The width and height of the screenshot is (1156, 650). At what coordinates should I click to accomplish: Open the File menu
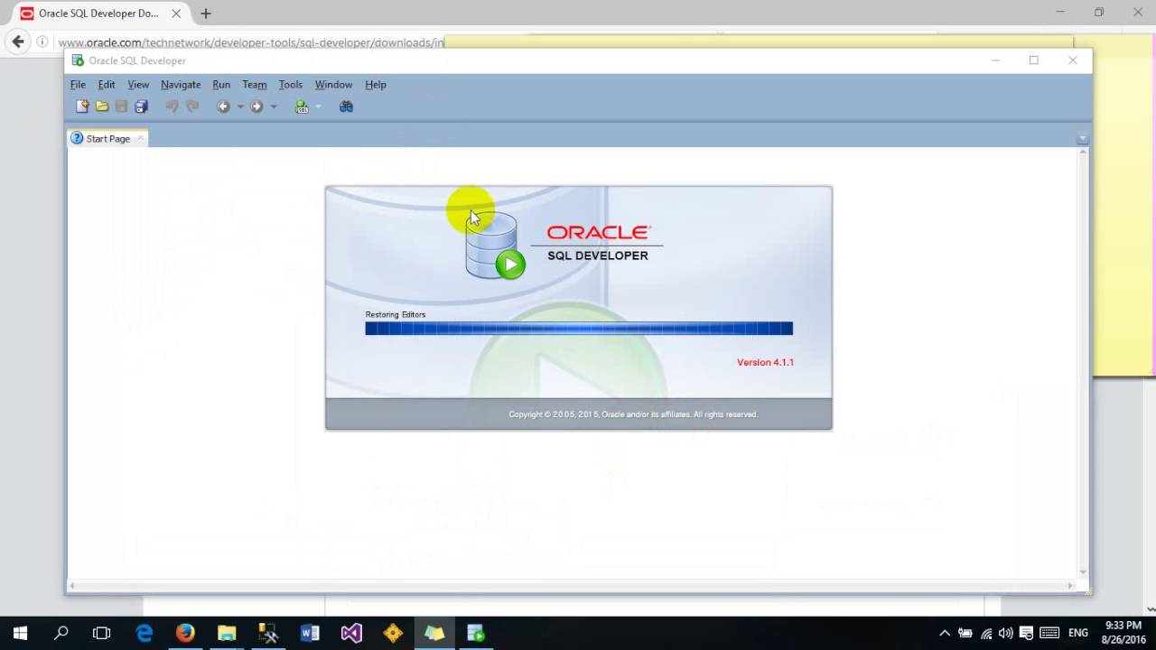click(x=78, y=85)
